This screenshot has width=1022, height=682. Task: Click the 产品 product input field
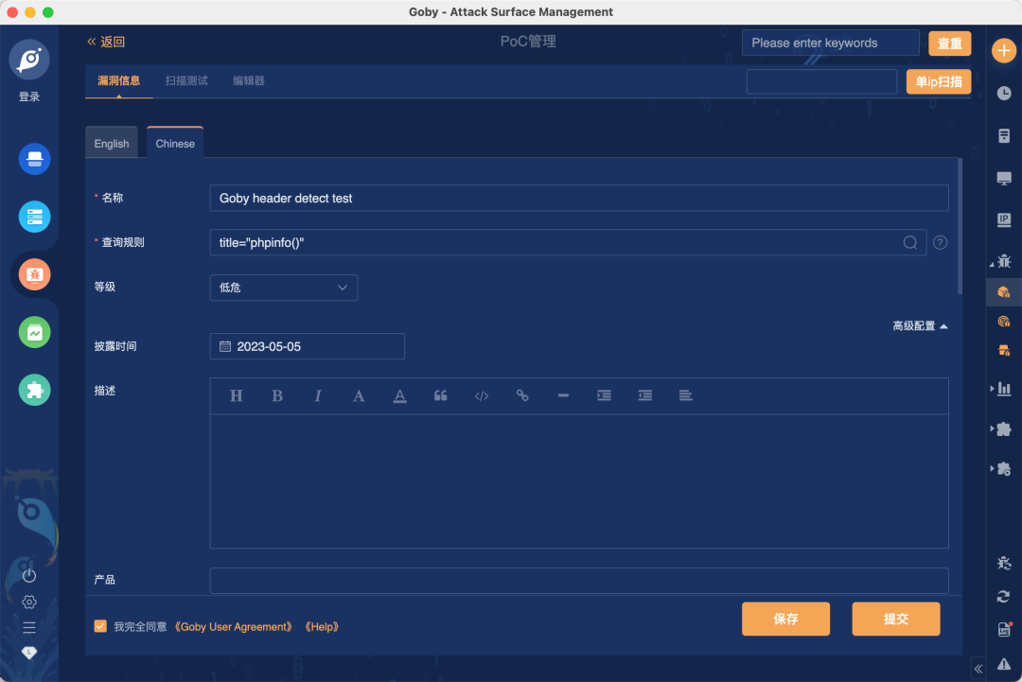579,581
